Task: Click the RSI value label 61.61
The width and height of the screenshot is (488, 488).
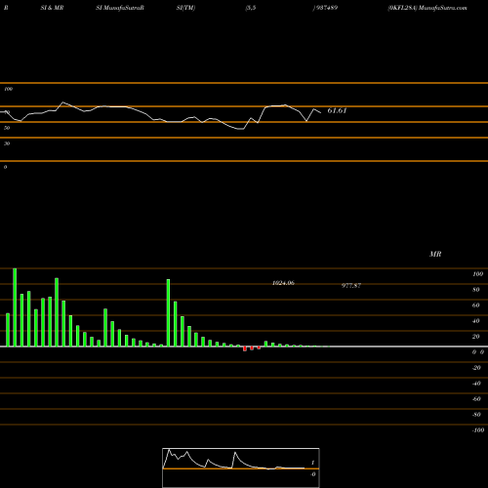Action: (x=337, y=110)
